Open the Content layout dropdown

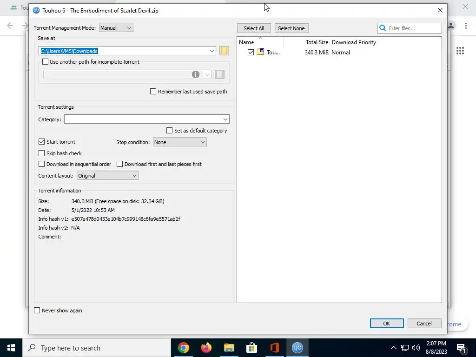[x=107, y=175]
